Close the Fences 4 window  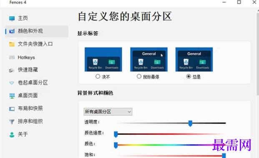pos(254,2)
